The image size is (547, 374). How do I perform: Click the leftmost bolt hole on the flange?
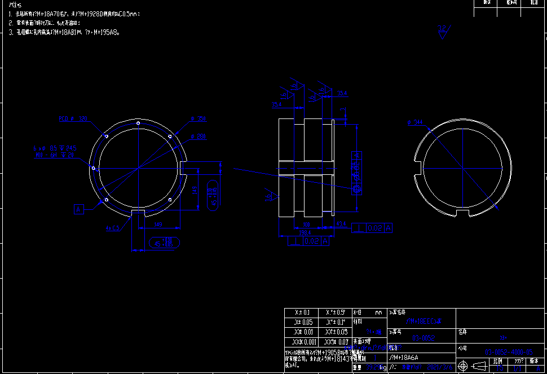[94, 168]
